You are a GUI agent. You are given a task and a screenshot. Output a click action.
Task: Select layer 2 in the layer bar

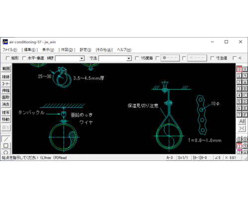pyautogui.click(x=239, y=82)
